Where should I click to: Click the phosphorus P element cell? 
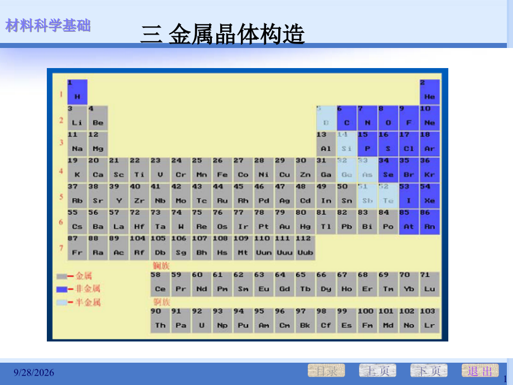click(x=367, y=144)
